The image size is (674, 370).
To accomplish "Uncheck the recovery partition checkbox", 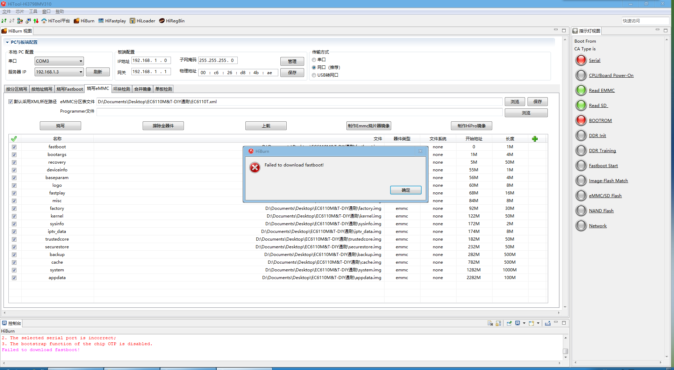I will 14,162.
